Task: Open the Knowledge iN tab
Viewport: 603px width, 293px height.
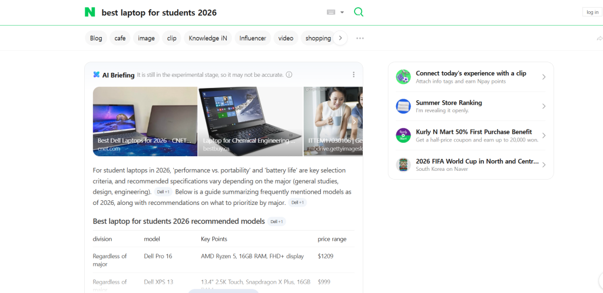Action: (x=208, y=38)
